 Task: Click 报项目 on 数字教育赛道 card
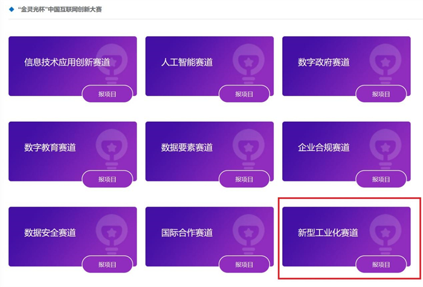(x=108, y=179)
